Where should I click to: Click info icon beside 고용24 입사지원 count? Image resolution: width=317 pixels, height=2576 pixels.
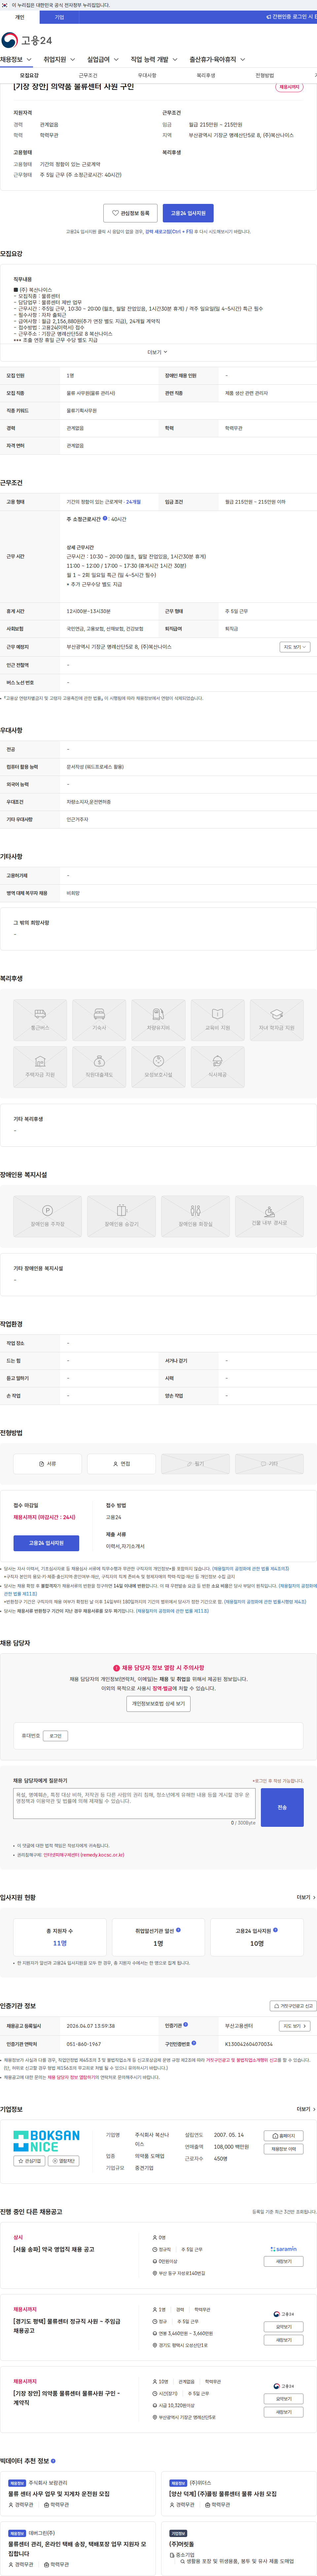(275, 1930)
